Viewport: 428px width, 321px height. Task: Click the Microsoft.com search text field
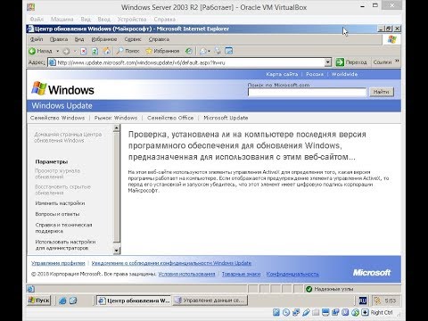[307, 92]
